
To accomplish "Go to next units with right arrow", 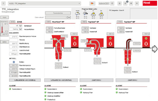I will (x=155, y=49).
